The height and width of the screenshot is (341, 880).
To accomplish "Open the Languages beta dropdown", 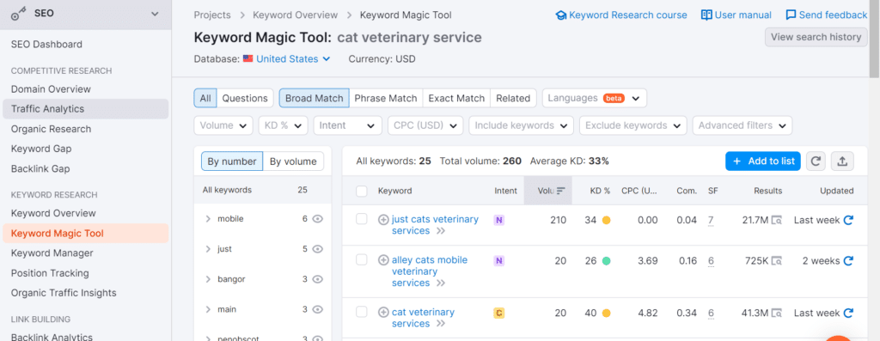I will tap(595, 98).
